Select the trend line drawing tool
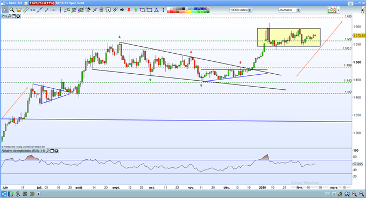 (39, 10)
